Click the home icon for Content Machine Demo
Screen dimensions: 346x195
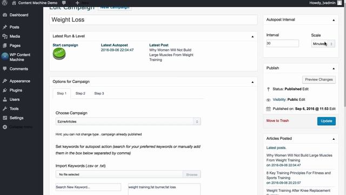pyautogui.click(x=14, y=3)
